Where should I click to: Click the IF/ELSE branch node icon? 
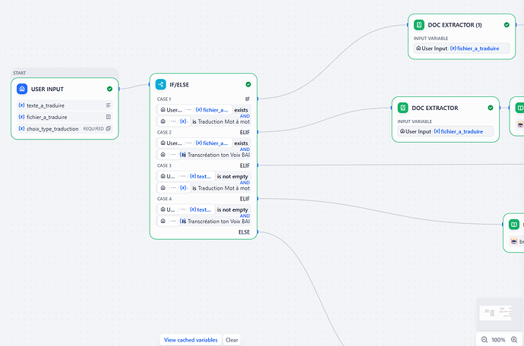pyautogui.click(x=161, y=85)
